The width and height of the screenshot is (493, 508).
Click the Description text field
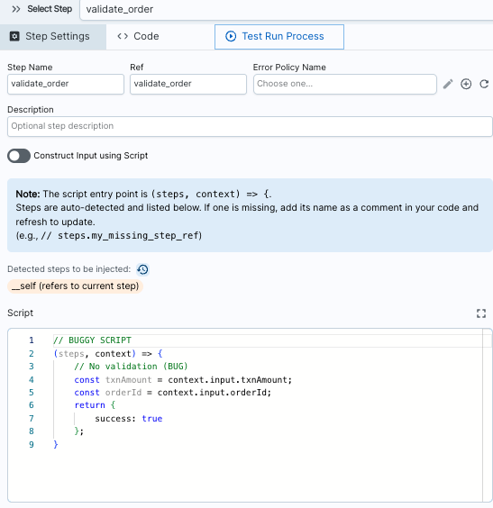click(250, 126)
